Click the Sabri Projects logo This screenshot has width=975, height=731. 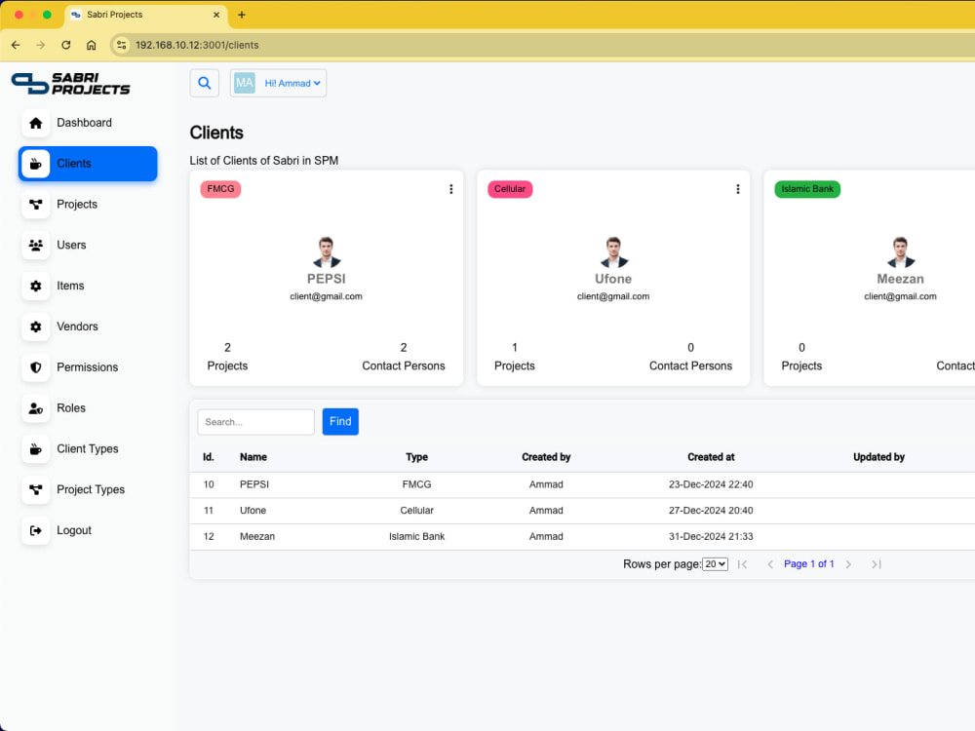[70, 83]
